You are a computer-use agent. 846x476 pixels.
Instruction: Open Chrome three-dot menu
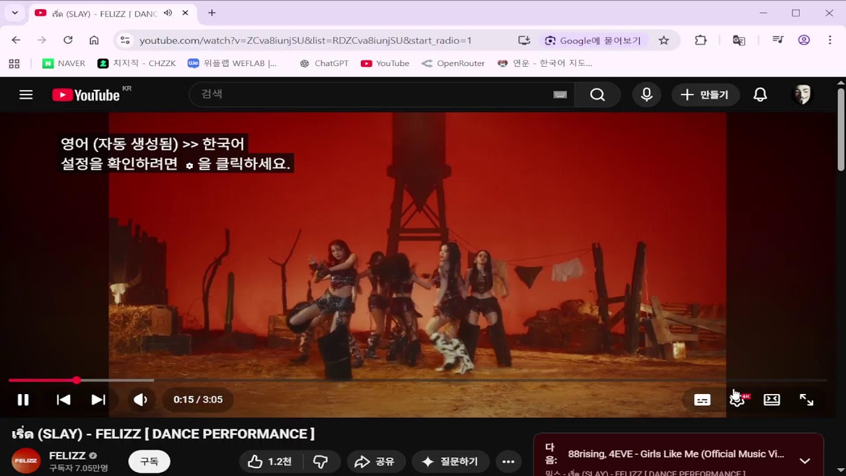point(829,40)
